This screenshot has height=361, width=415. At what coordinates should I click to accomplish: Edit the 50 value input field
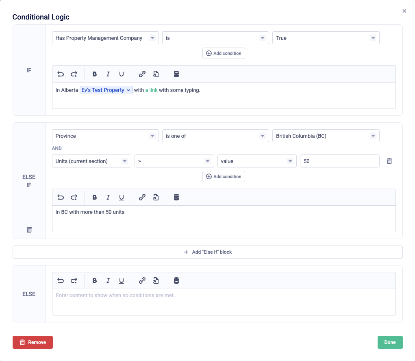click(x=339, y=161)
